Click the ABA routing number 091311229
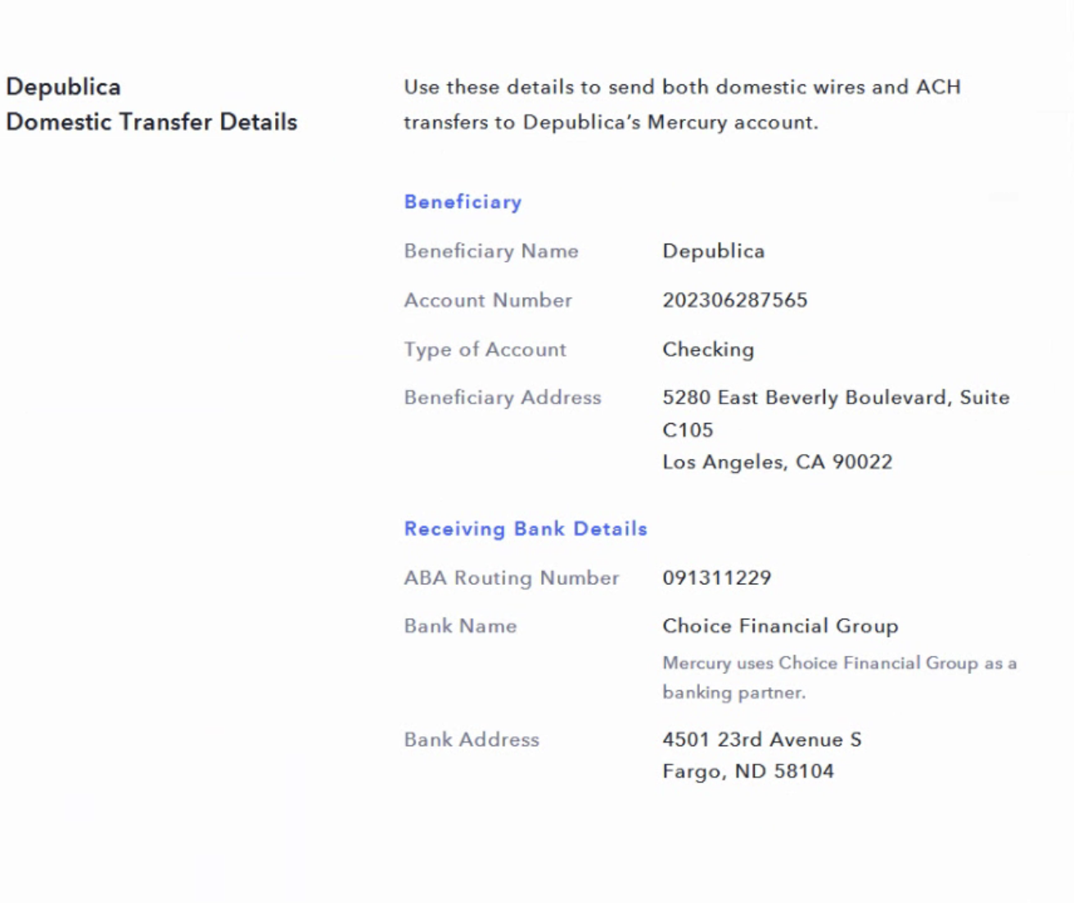This screenshot has width=1074, height=903. 716,577
